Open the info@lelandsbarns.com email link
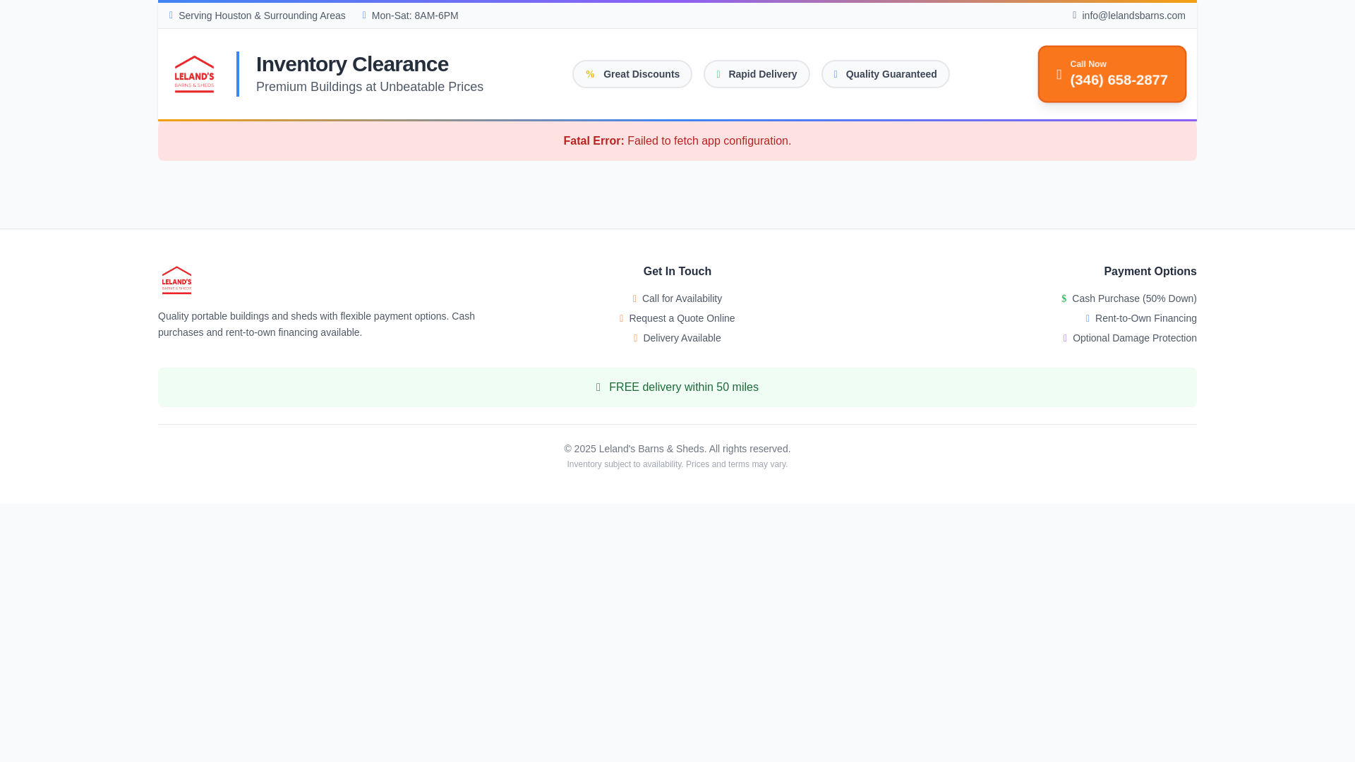The height and width of the screenshot is (762, 1355). (x=1133, y=16)
